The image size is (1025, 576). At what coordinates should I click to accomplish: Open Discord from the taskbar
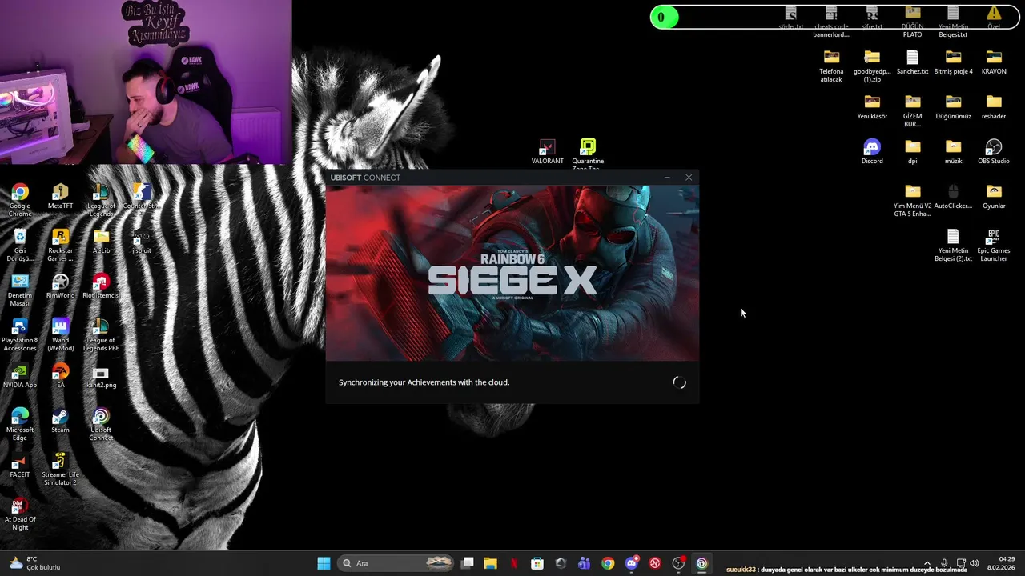[632, 563]
